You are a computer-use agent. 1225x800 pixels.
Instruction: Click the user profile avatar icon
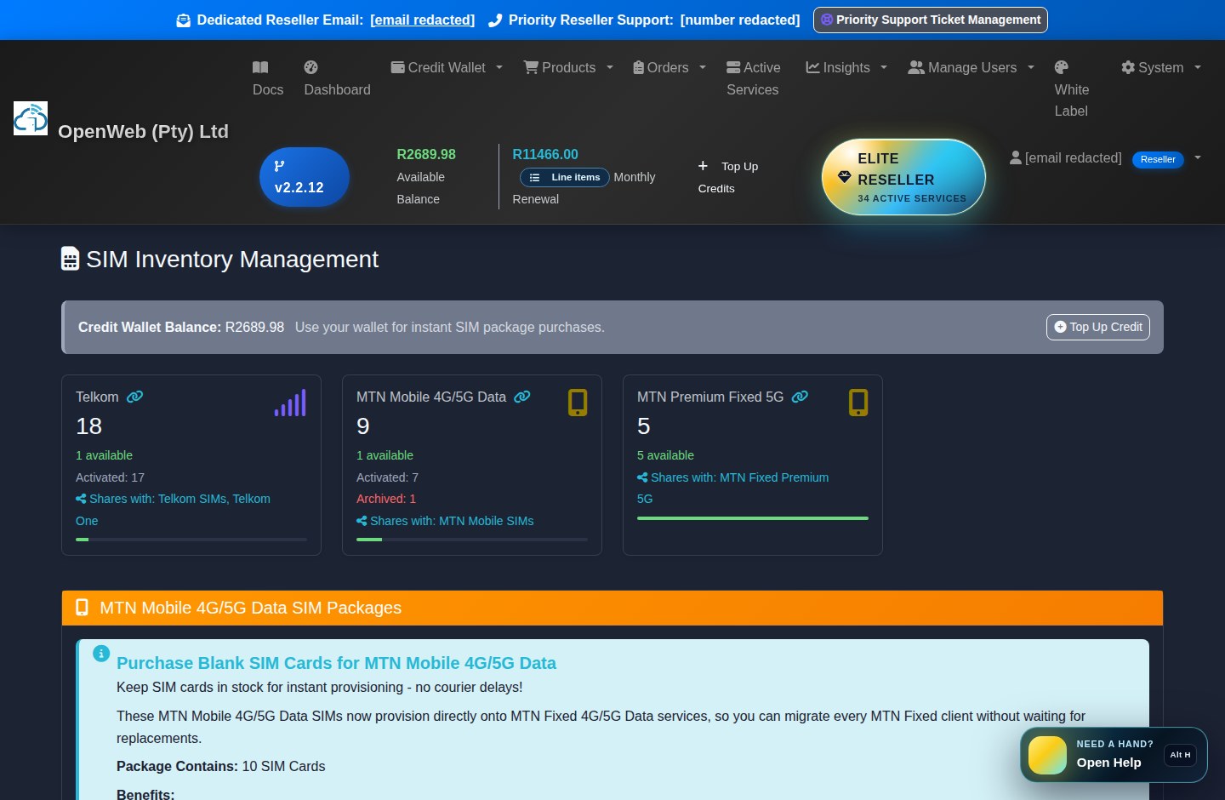[1016, 157]
